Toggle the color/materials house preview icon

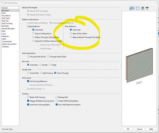click(x=142, y=8)
